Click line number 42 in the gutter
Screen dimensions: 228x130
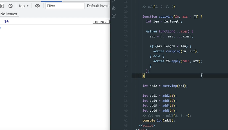click(x=126, y=121)
